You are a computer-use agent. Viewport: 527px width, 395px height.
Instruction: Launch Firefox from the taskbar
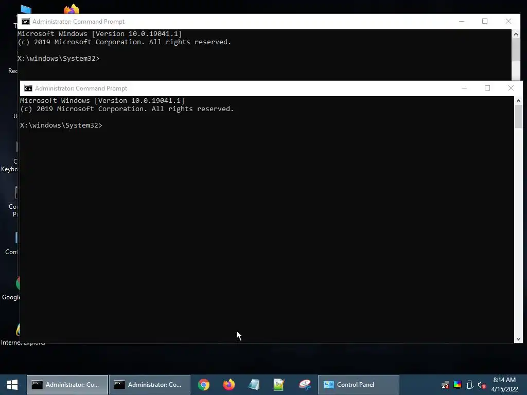click(229, 385)
